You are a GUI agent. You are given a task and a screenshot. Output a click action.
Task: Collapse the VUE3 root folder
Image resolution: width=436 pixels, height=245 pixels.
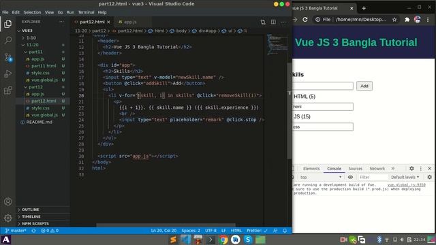(x=27, y=31)
